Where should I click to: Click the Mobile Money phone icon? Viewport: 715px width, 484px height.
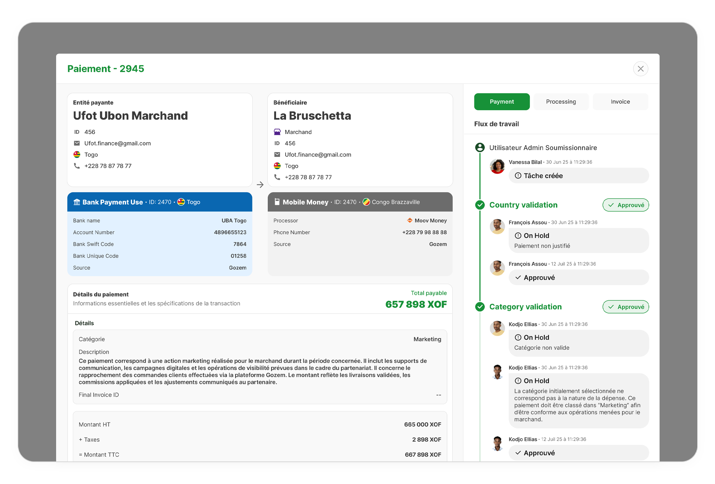[x=277, y=202]
